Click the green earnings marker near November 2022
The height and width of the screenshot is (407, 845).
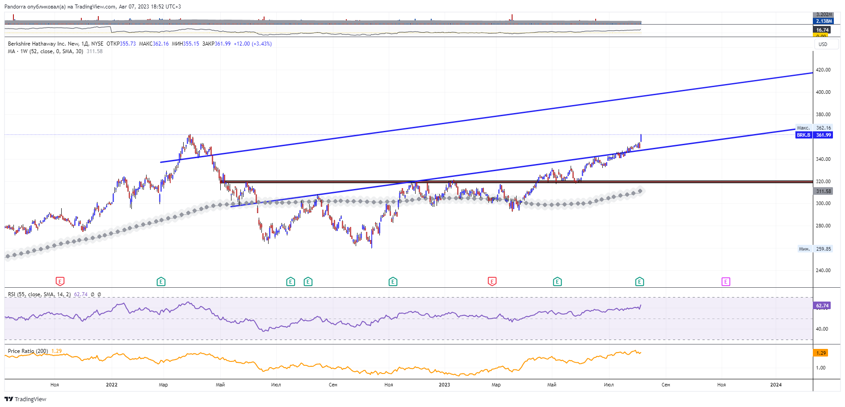click(393, 281)
